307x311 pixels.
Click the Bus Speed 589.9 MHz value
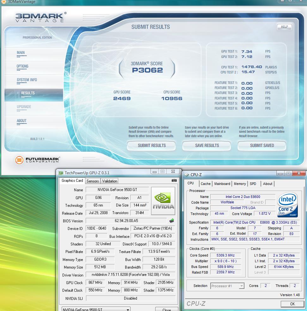pos(225,267)
